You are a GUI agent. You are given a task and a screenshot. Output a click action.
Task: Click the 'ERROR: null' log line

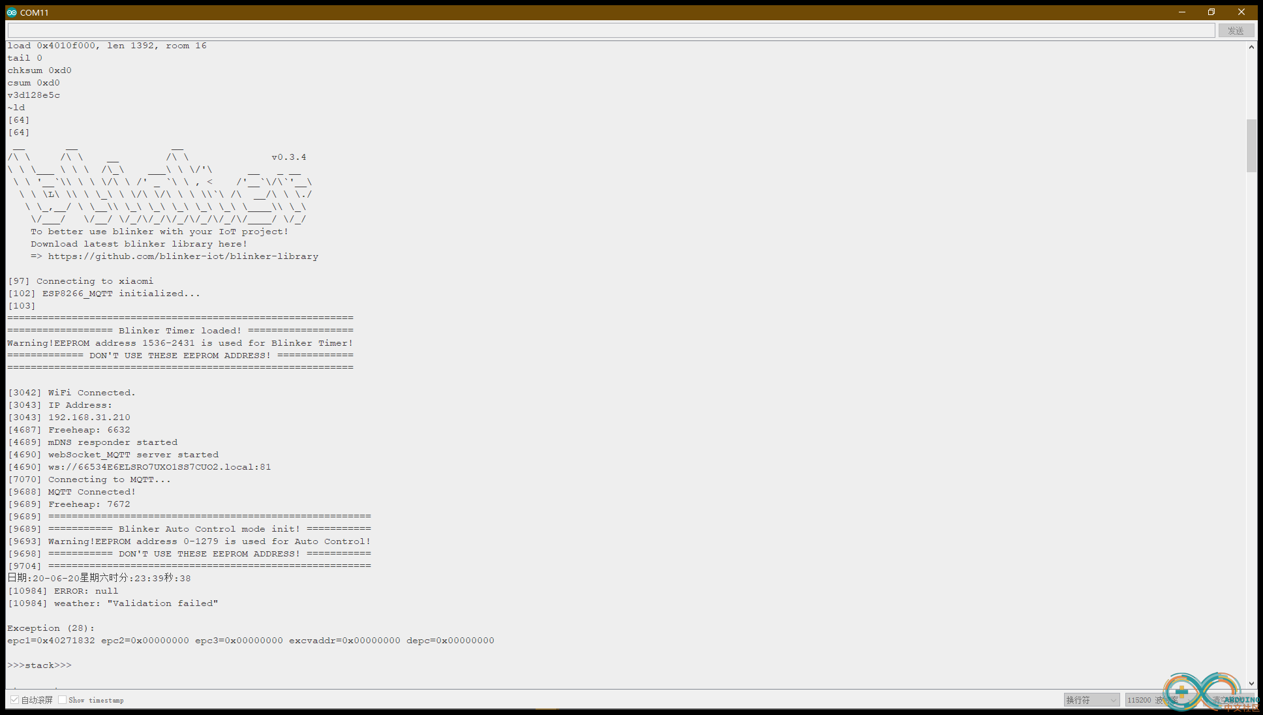pyautogui.click(x=63, y=591)
